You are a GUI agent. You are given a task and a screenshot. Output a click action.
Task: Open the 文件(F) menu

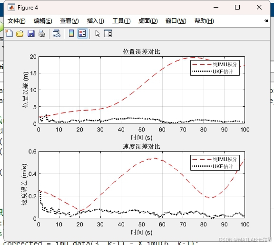tap(17, 21)
